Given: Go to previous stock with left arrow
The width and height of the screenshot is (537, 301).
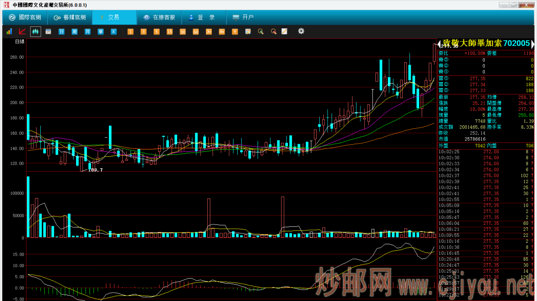Looking at the screenshot, I should [x=439, y=44].
